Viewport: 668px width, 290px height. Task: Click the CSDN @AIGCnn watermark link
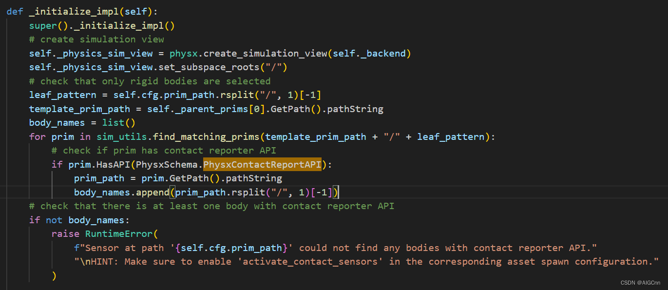[x=642, y=282]
